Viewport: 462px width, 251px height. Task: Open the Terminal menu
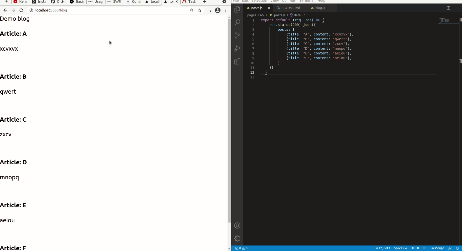pos(306,1)
